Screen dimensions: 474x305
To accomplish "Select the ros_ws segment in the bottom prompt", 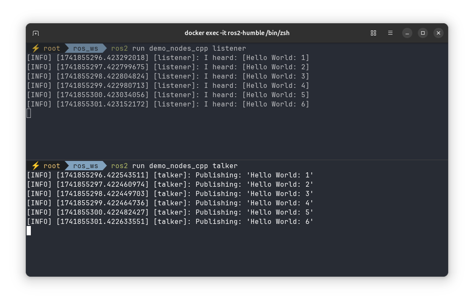I will pyautogui.click(x=86, y=166).
